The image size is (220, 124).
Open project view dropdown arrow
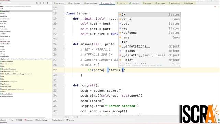pyautogui.click(x=3, y=3)
